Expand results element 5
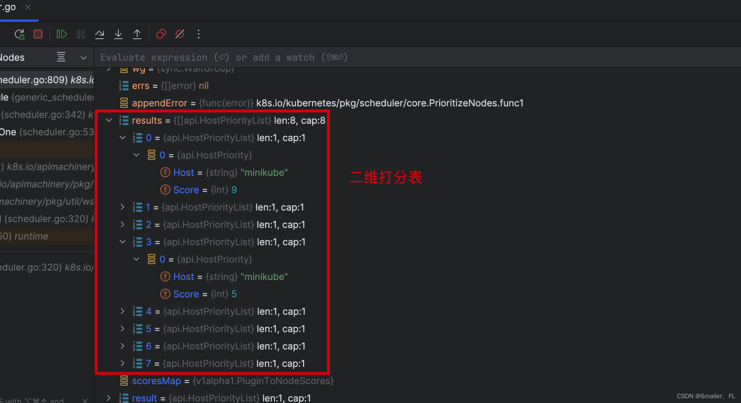Viewport: 741px width, 403px height. tap(123, 328)
